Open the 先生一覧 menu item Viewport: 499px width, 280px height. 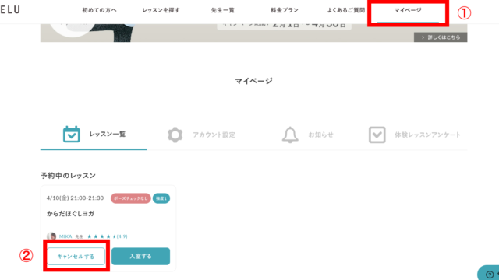[223, 10]
